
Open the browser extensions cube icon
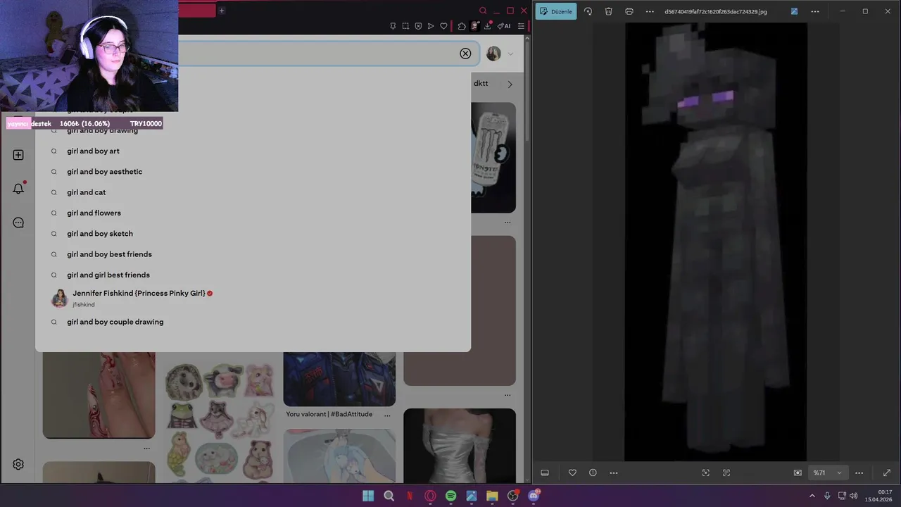click(462, 26)
